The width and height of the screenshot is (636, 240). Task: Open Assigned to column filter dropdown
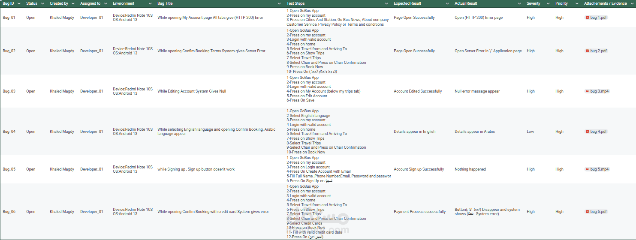[105, 3]
